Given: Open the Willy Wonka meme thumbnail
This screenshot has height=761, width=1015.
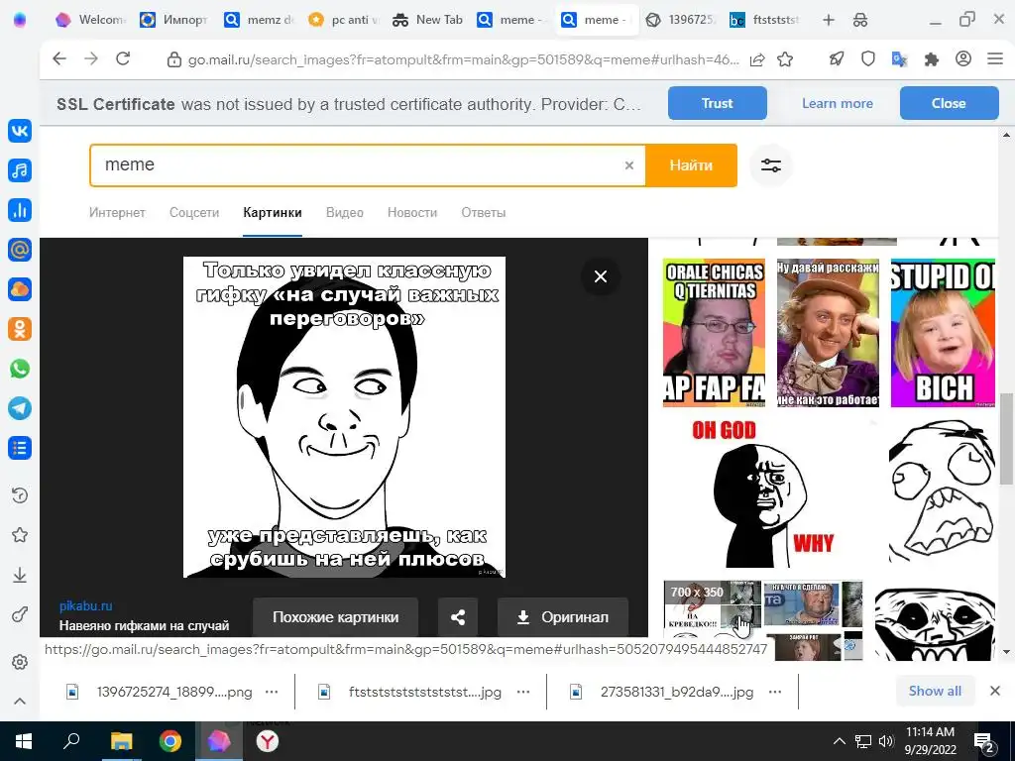Looking at the screenshot, I should [828, 333].
